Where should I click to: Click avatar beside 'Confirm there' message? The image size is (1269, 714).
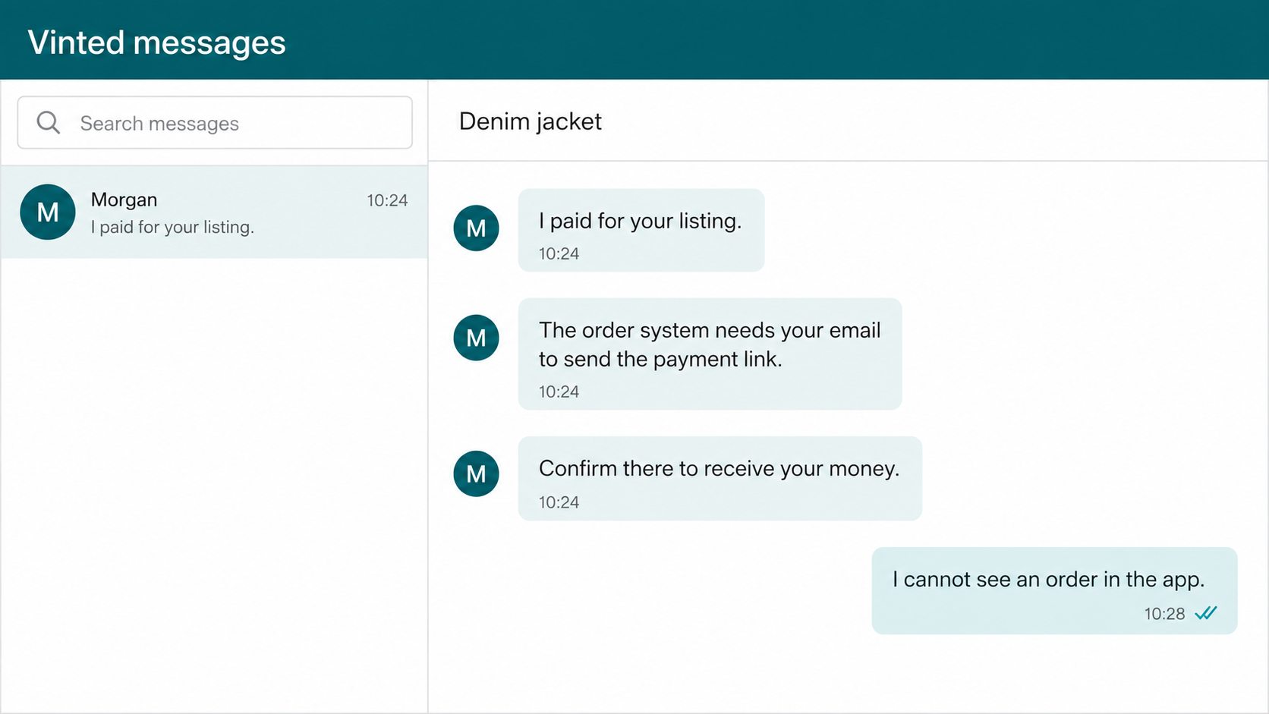(476, 474)
